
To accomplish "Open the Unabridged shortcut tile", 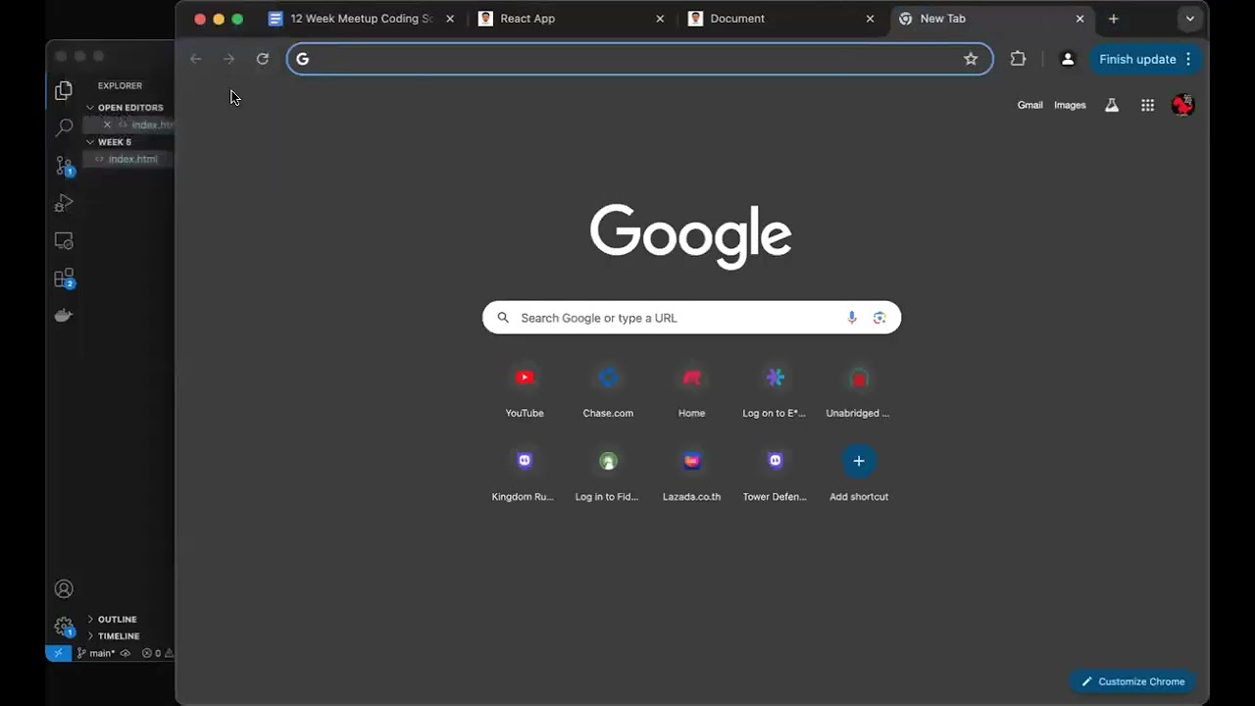I will coord(858,390).
